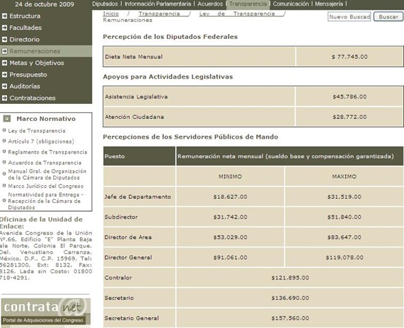Screen dimensions: 404x328
Task: Follow the Ley de Transparencia breadcrumb link
Action: point(237,14)
